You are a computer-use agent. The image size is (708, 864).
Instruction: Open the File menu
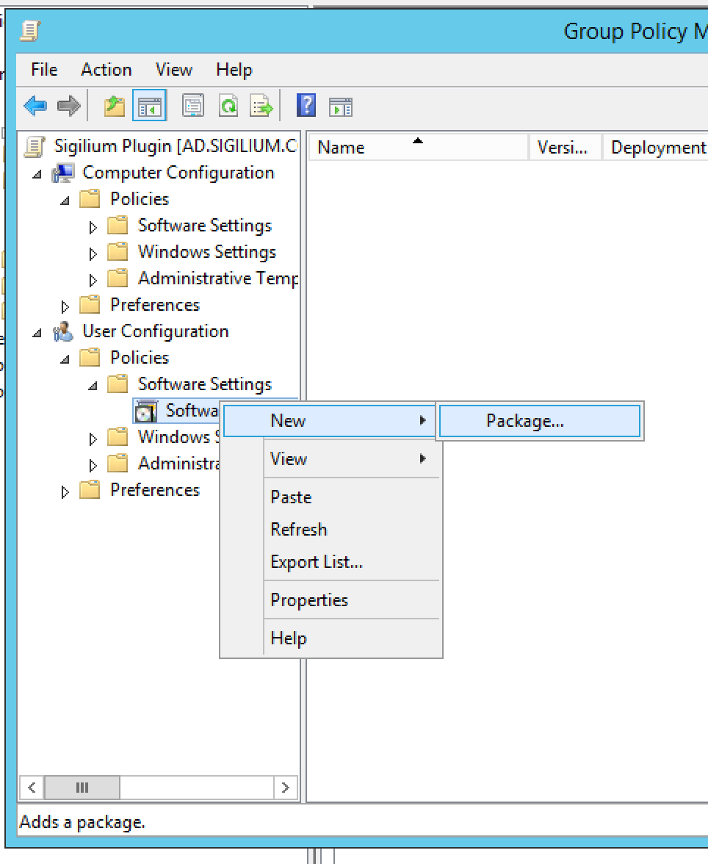(44, 69)
